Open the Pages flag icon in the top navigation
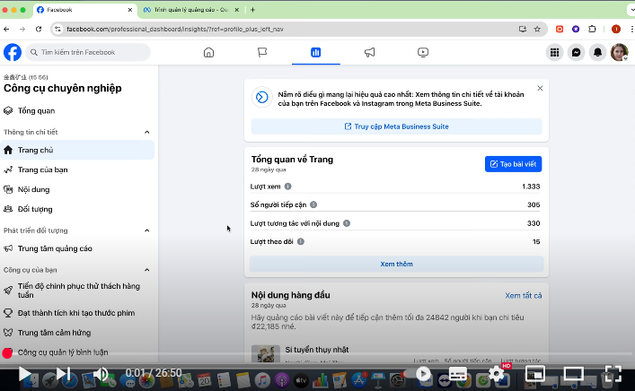Screen dimensions: 635x391 pos(262,53)
